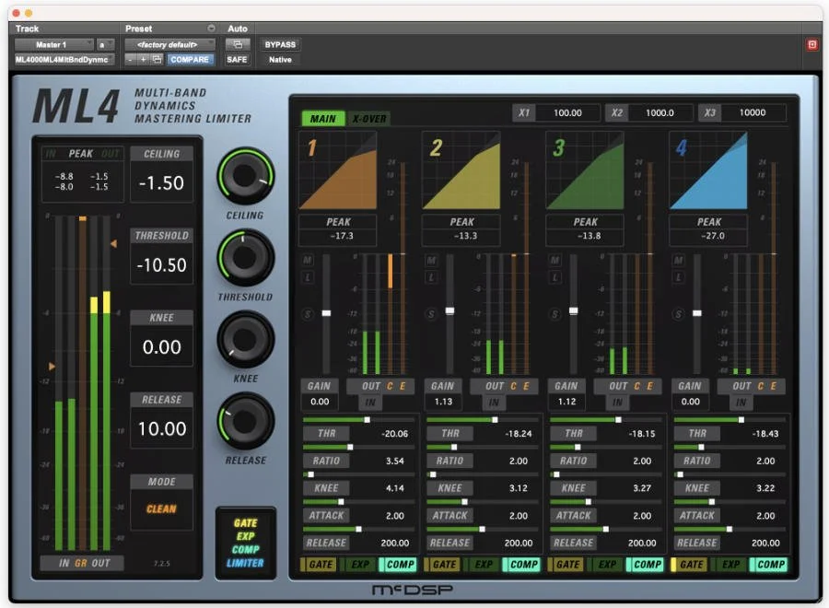This screenshot has width=829, height=608.
Task: Click band 3 green transfer curve graph
Action: [585, 170]
